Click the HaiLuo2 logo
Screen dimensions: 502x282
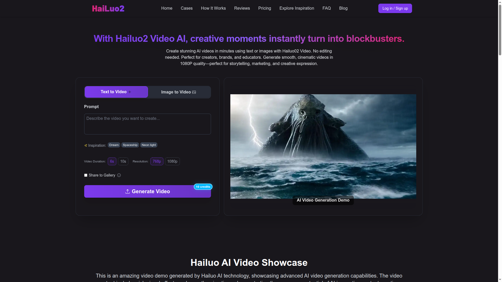point(108,8)
